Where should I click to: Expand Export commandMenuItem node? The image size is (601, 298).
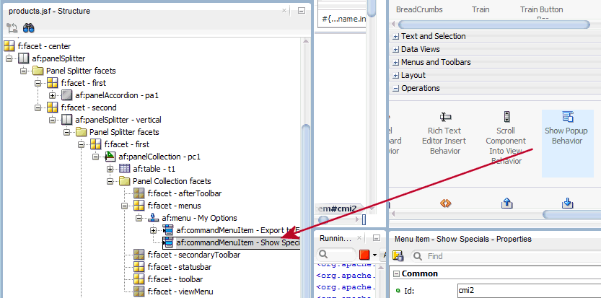coord(153,230)
